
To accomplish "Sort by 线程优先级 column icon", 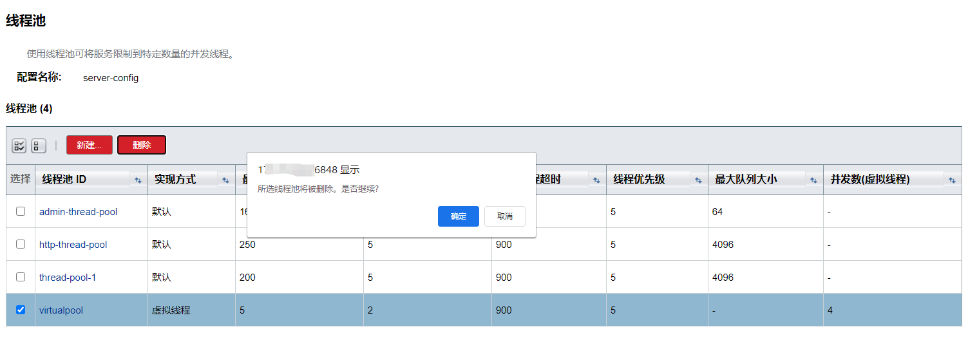I will tap(698, 180).
